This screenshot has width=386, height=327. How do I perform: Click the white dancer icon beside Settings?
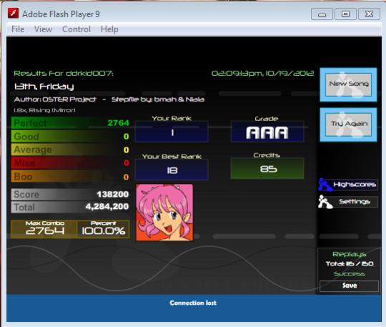pyautogui.click(x=325, y=202)
